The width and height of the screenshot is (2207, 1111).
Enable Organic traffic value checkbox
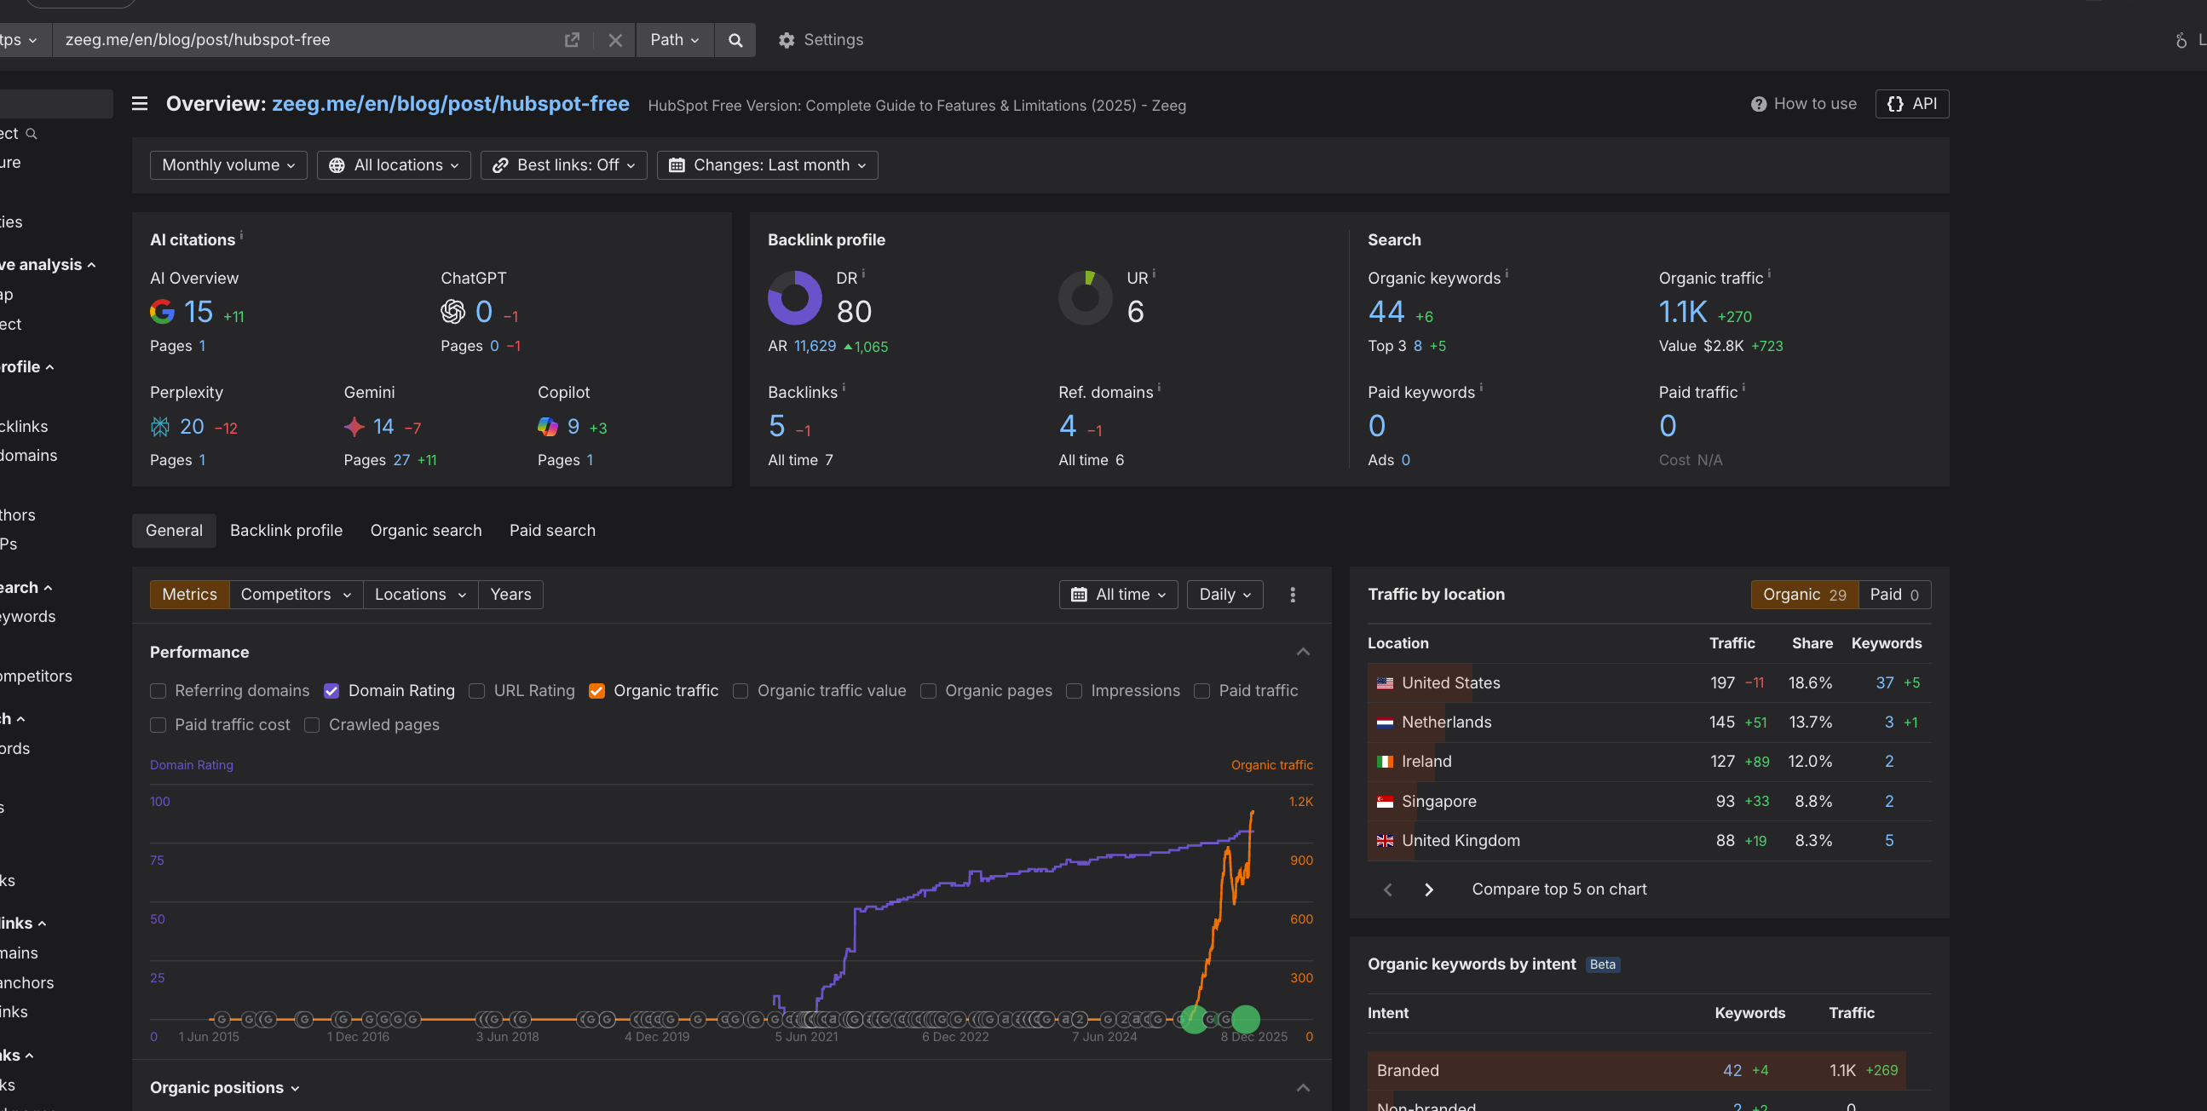(740, 690)
